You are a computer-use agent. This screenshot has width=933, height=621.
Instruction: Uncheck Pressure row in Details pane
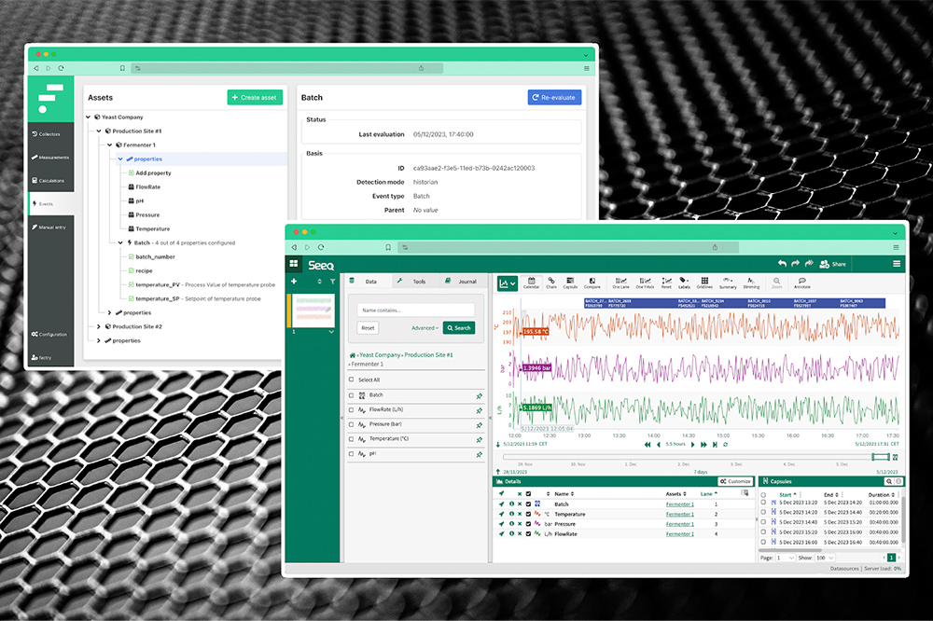[528, 524]
